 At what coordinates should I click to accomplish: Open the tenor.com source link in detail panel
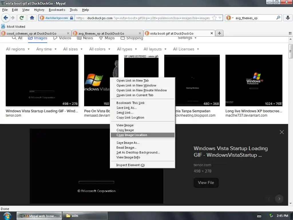point(202,165)
